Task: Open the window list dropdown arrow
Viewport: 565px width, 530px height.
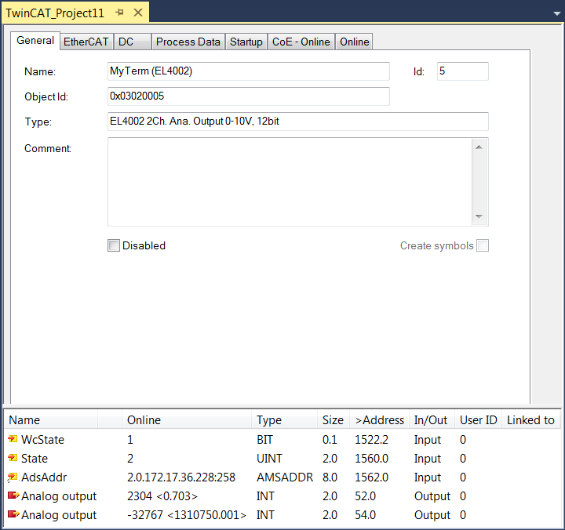Action: pyautogui.click(x=556, y=13)
